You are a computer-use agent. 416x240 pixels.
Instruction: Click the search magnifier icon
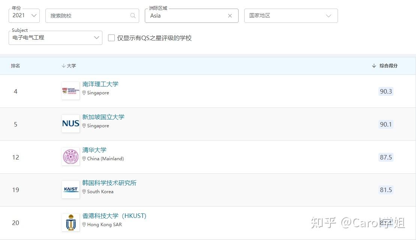[133, 16]
